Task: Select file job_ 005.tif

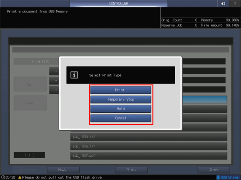Action: (149, 137)
